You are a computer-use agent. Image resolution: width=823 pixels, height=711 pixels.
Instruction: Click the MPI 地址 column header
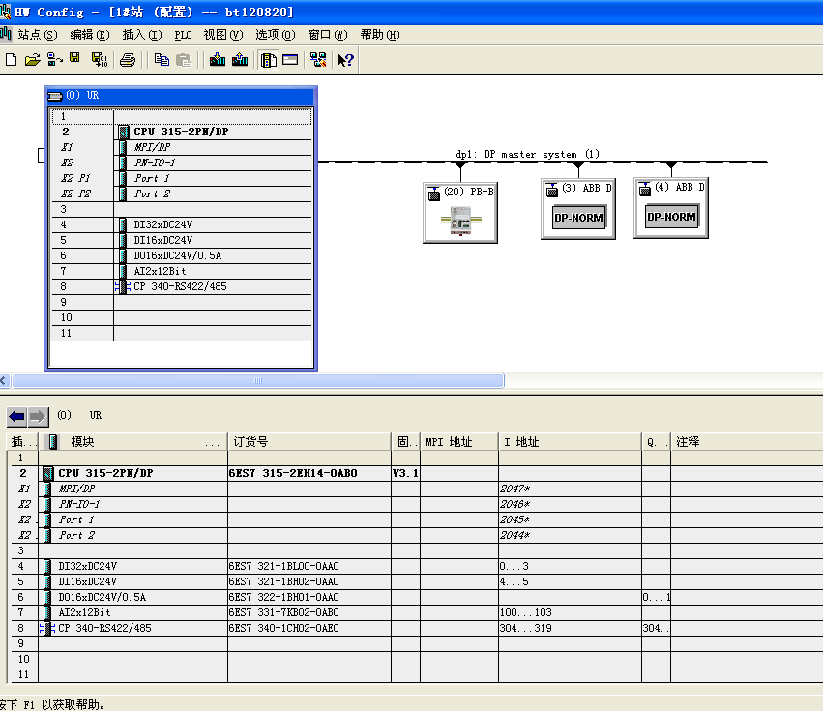tap(459, 442)
